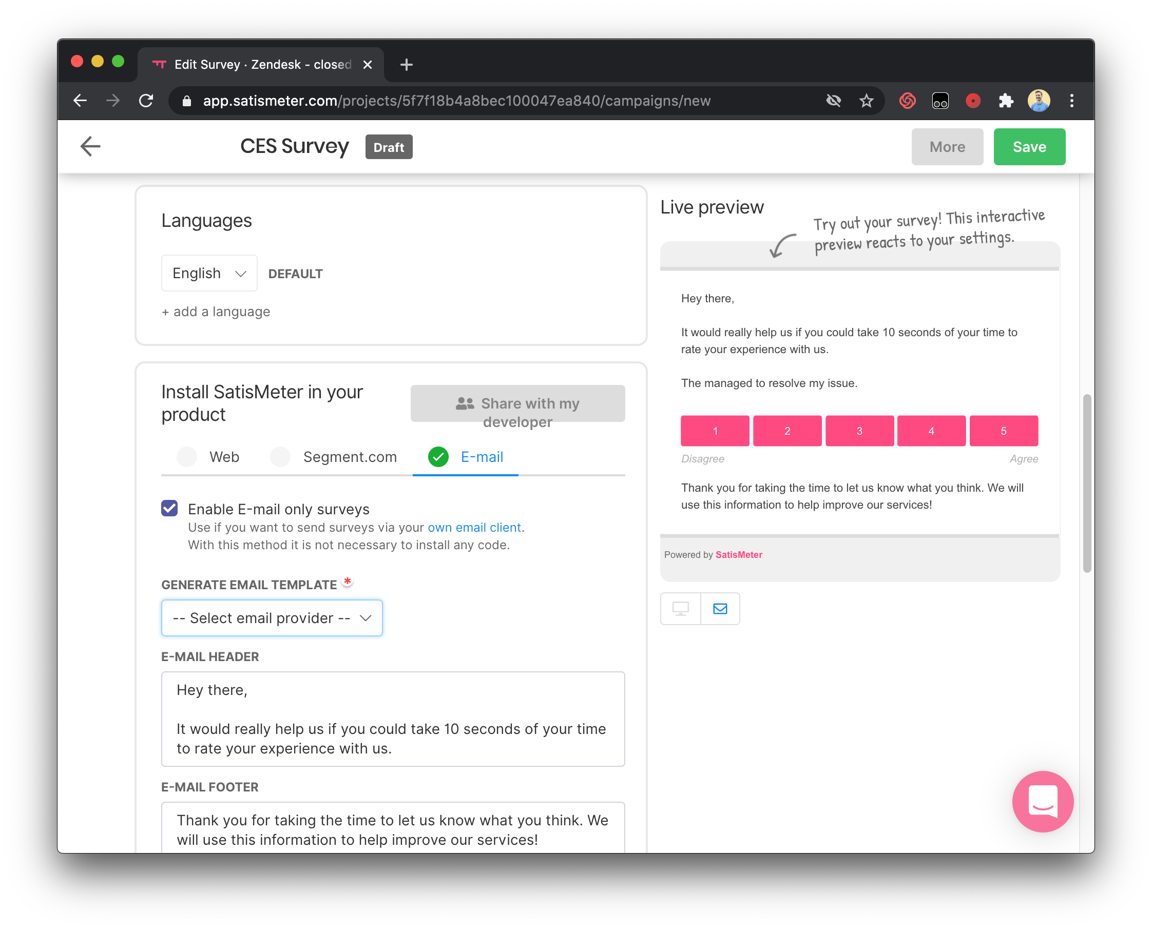Switch preview to desktop monitor view
The image size is (1152, 929).
[680, 608]
